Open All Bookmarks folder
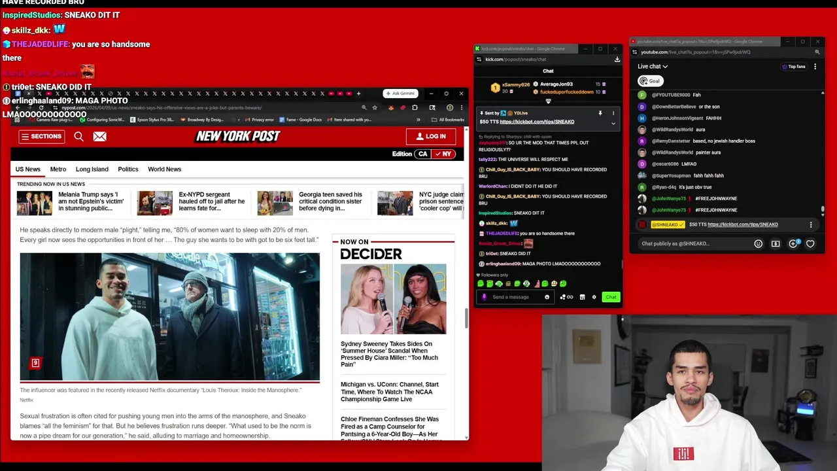The height and width of the screenshot is (471, 837). (447, 120)
